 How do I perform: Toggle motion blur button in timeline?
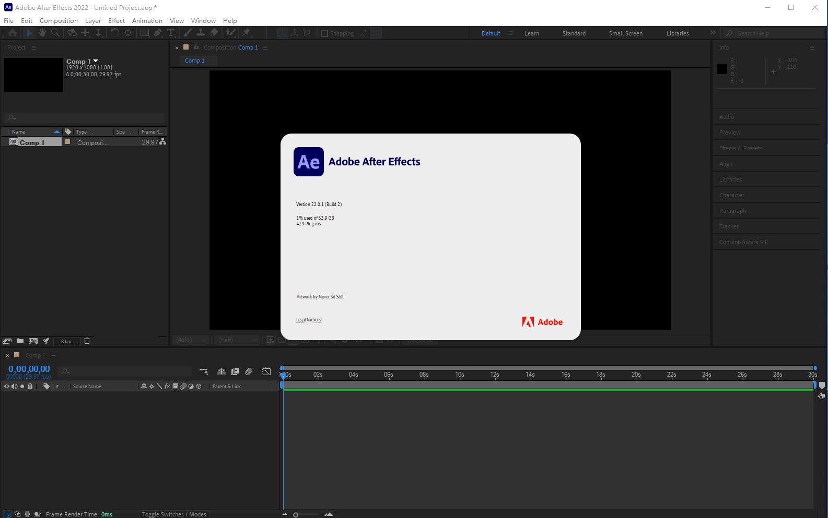point(249,371)
